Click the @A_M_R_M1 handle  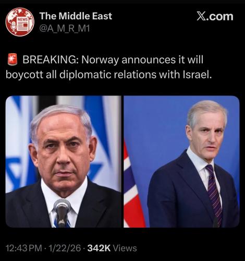click(65, 29)
